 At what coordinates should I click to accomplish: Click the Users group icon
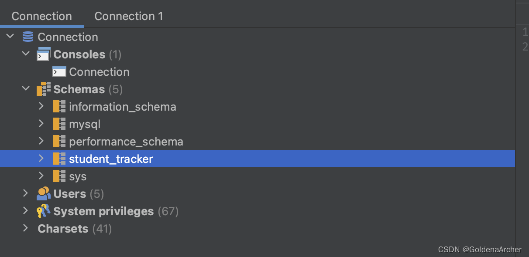coord(44,193)
